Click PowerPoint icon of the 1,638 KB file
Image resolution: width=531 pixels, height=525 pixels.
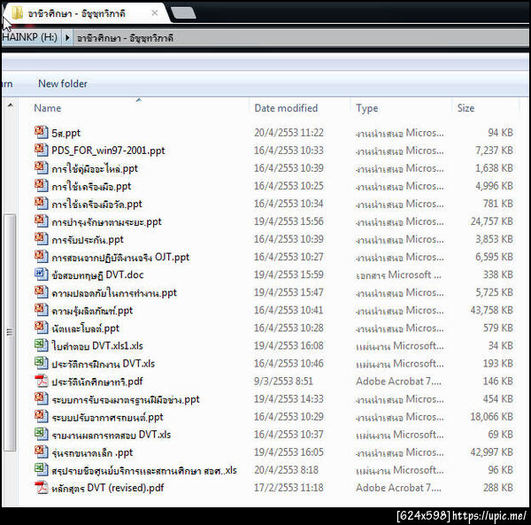coord(42,167)
